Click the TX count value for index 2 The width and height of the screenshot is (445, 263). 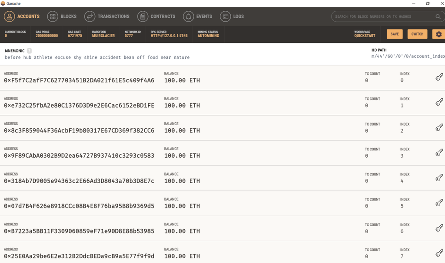click(366, 131)
